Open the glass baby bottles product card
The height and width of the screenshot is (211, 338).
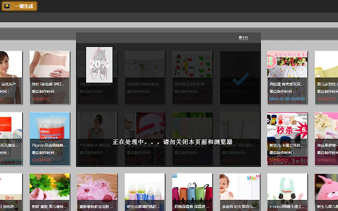tap(145, 192)
